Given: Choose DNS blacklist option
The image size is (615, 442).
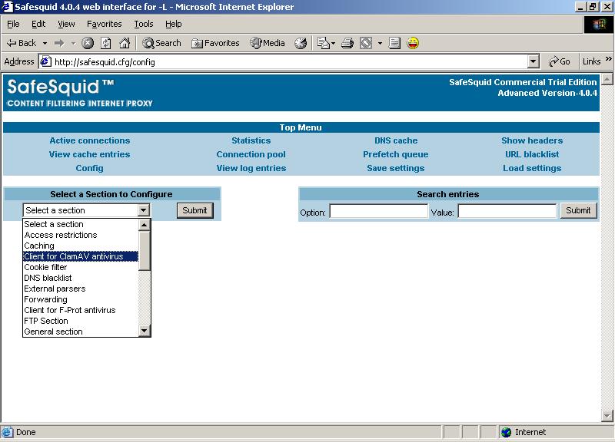Looking at the screenshot, I should coord(81,278).
